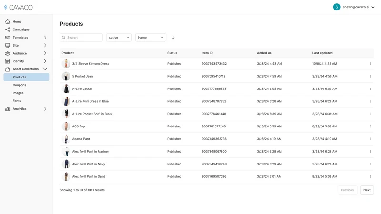This screenshot has width=381, height=214.
Task: Click Alex Twill Pant in Mariner name
Action: click(x=90, y=151)
